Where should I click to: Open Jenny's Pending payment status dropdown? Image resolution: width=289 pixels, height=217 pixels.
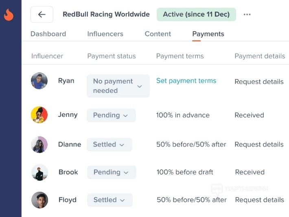coord(111,115)
